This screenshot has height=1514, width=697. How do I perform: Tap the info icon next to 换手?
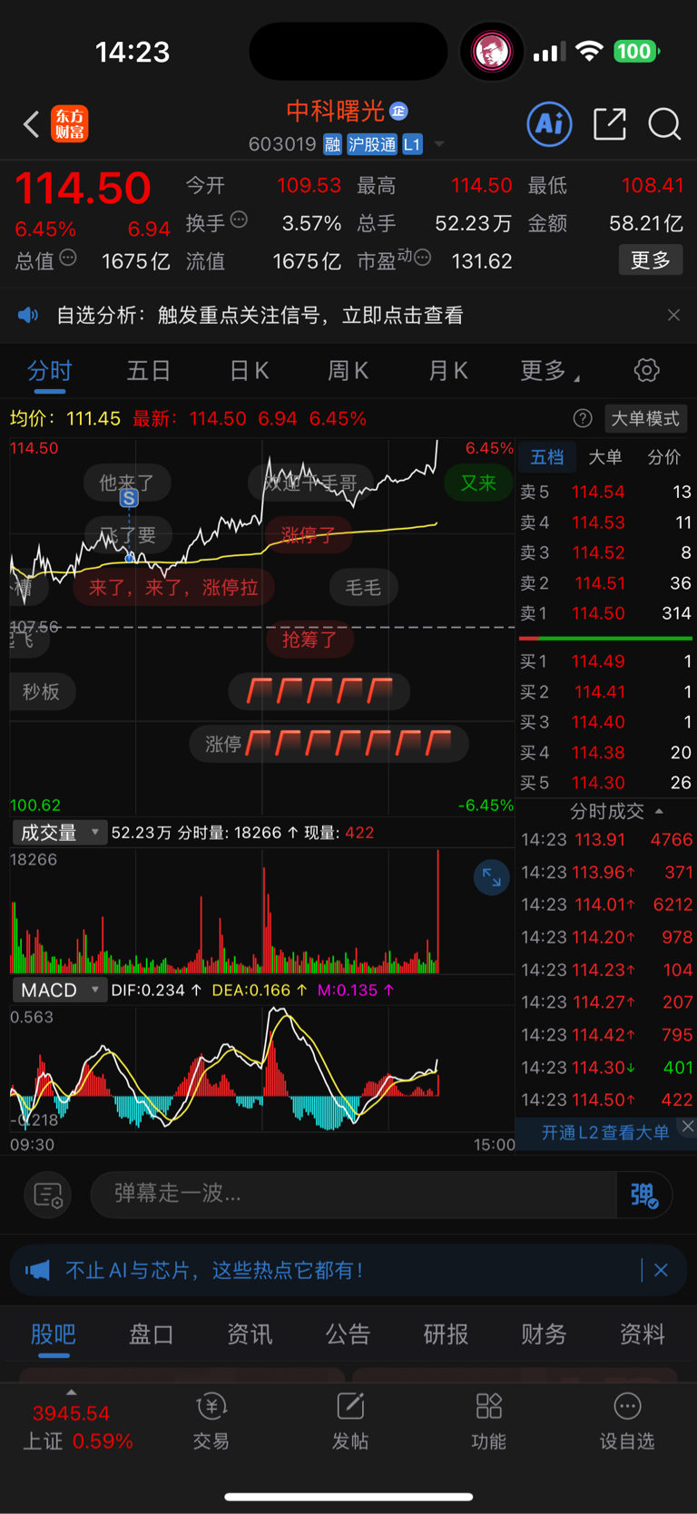(239, 220)
